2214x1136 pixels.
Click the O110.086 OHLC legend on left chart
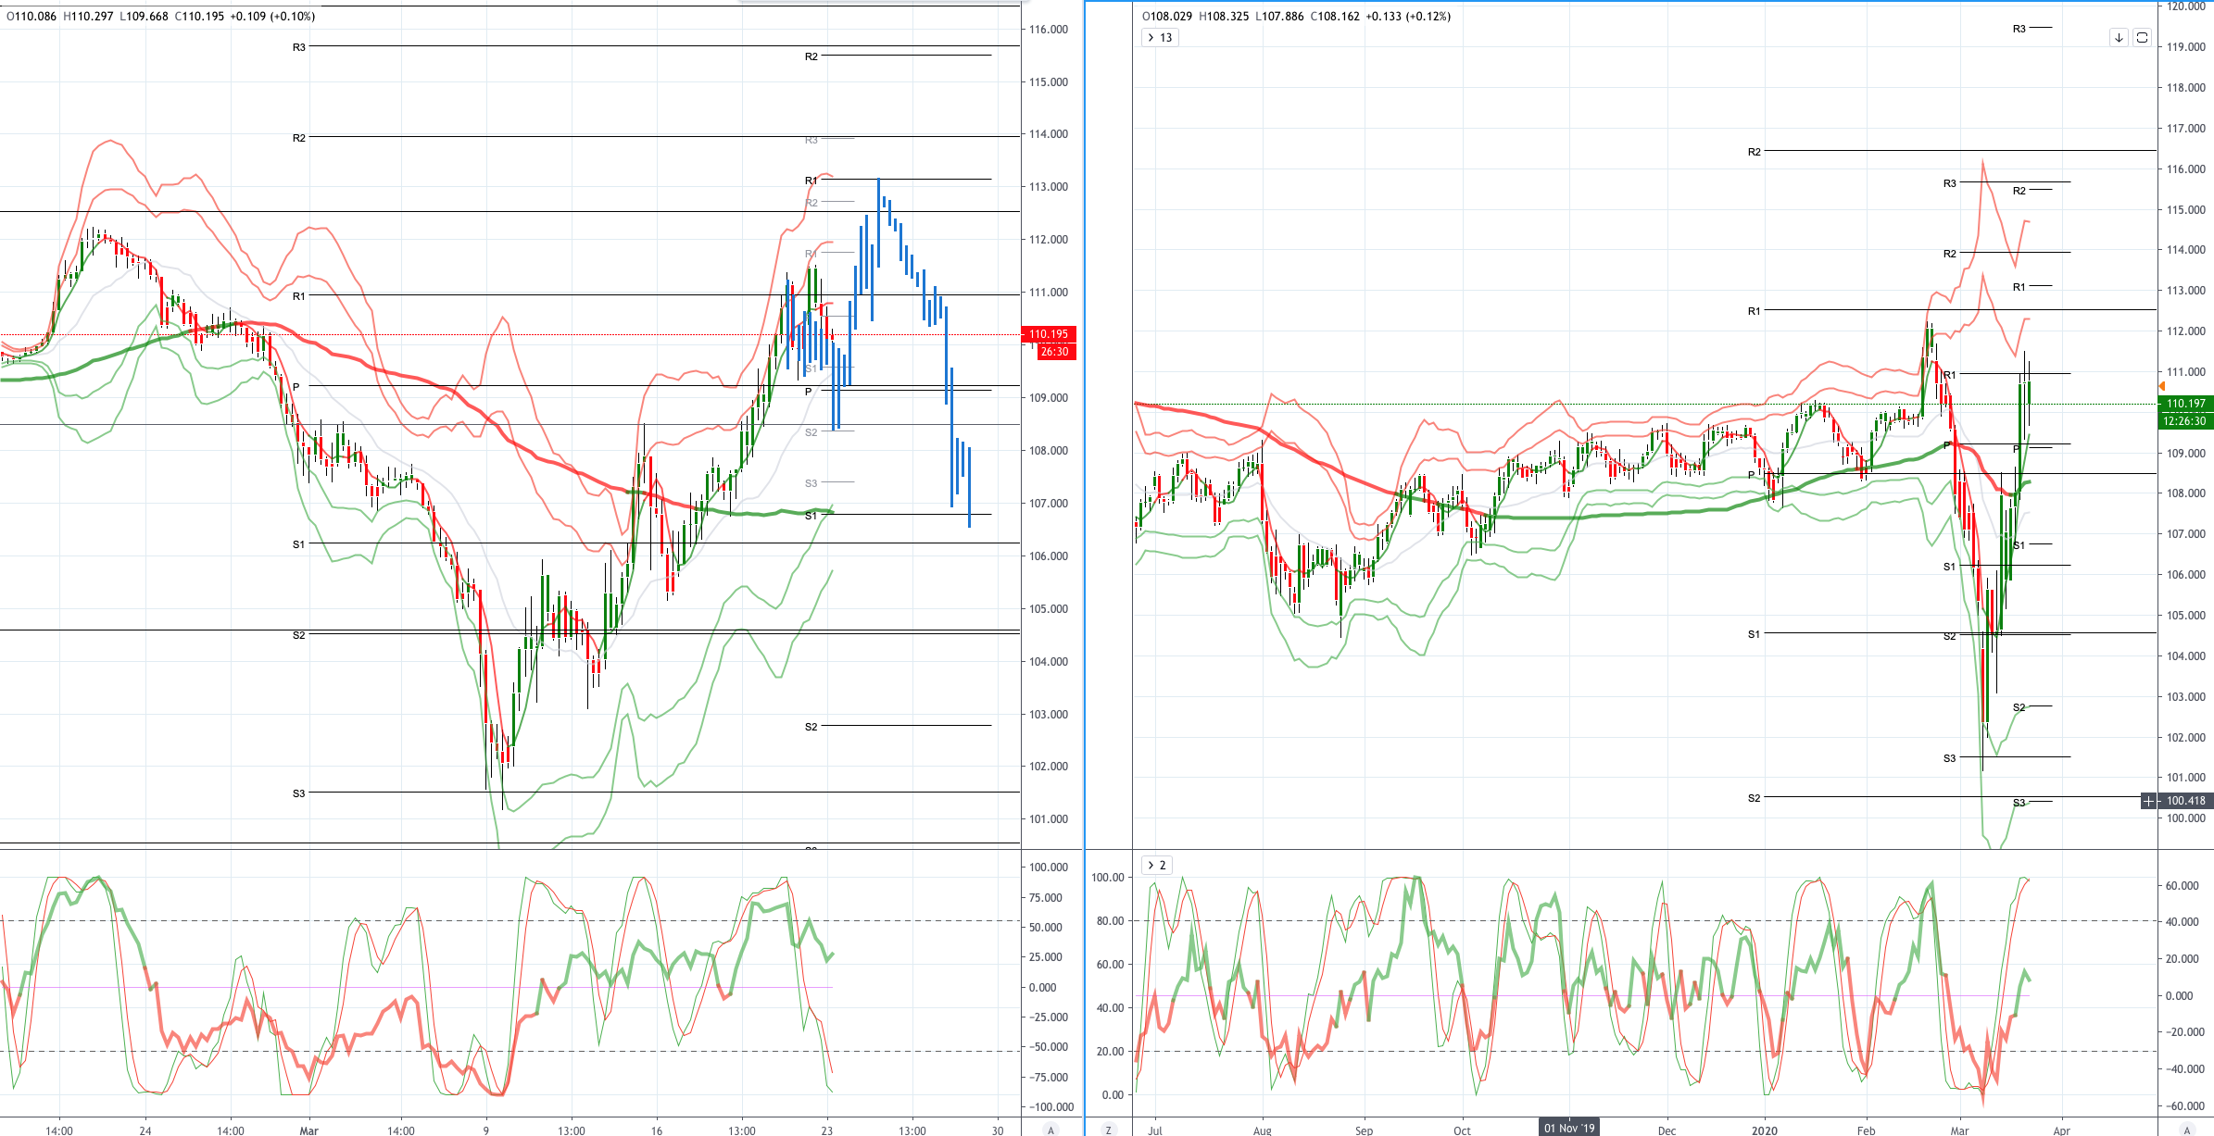[x=31, y=17]
